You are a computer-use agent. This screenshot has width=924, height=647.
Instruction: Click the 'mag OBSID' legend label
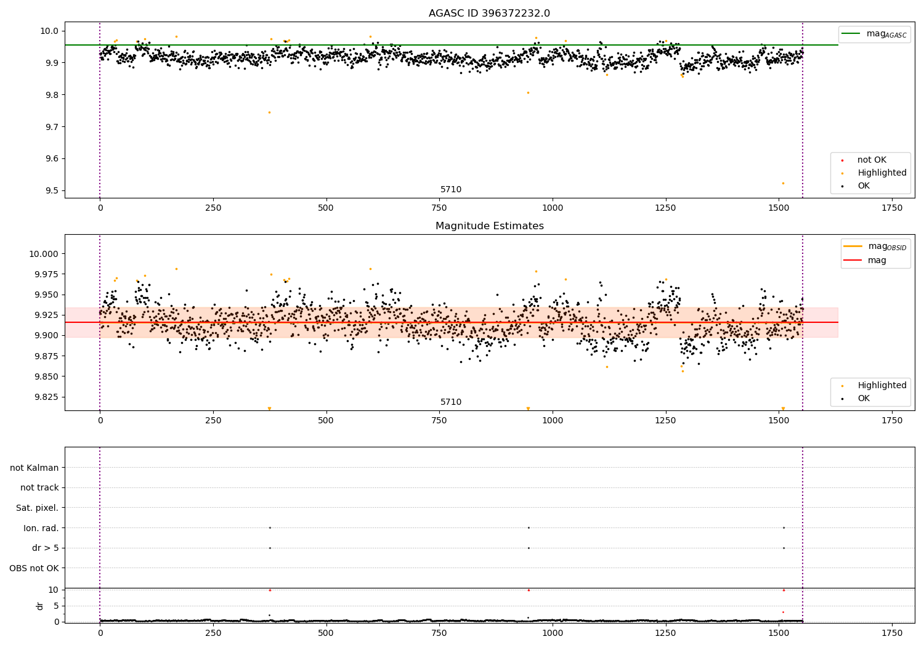[888, 246]
